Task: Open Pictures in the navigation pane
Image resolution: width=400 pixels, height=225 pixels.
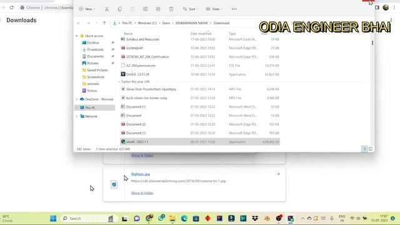Action: click(x=92, y=63)
